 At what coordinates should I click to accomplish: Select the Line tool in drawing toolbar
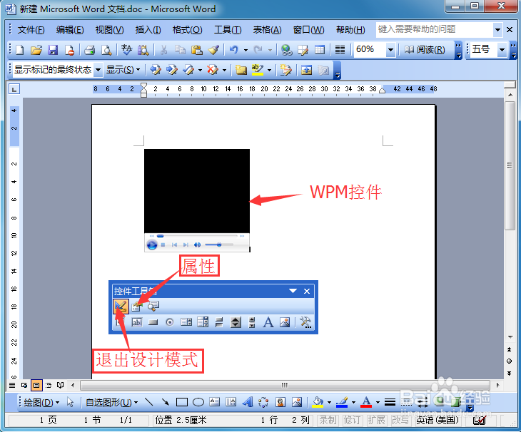click(x=149, y=402)
